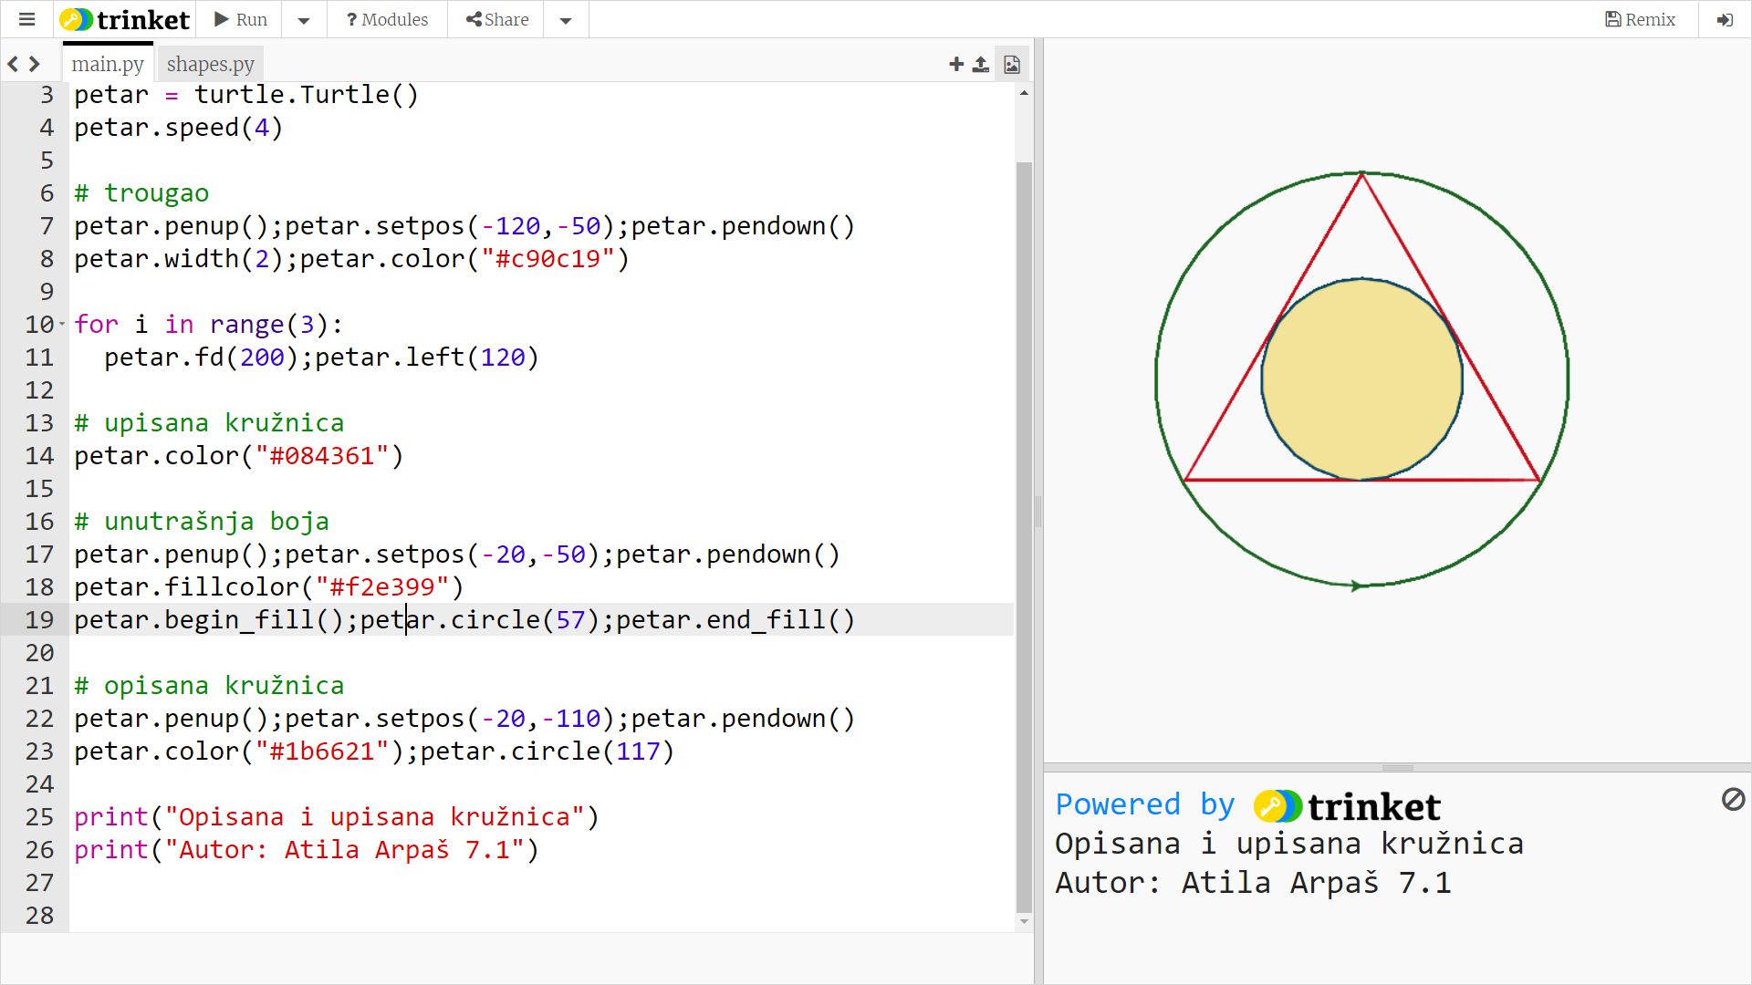1752x985 pixels.
Task: Click the Remix button
Action: pyautogui.click(x=1640, y=19)
